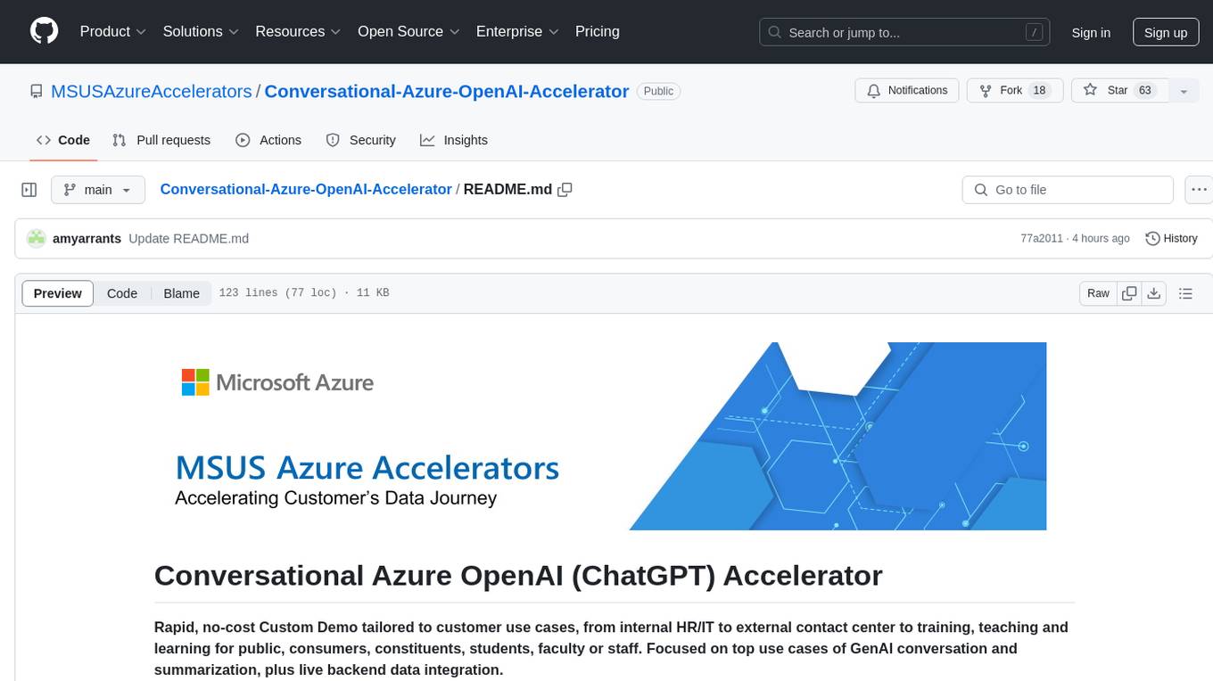This screenshot has width=1213, height=681.
Task: Select the Security tab
Action: pyautogui.click(x=360, y=140)
